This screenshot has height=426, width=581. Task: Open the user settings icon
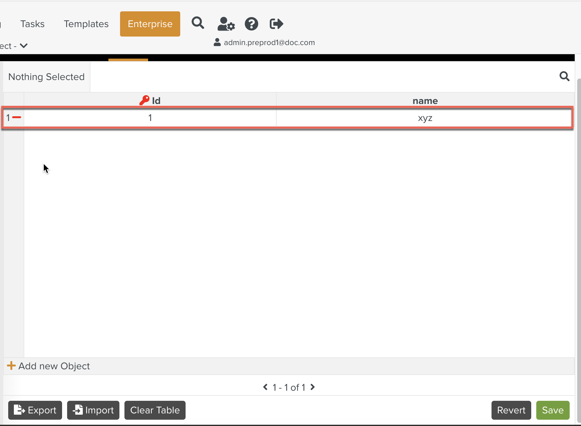[x=226, y=24]
